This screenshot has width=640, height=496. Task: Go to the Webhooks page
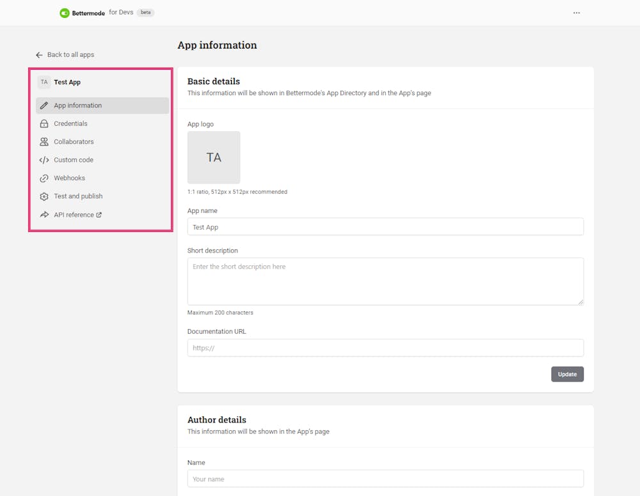[x=69, y=178]
